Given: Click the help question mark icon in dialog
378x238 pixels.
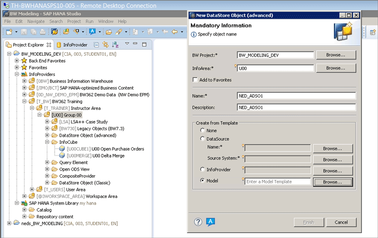Looking at the screenshot, I should [x=198, y=222].
